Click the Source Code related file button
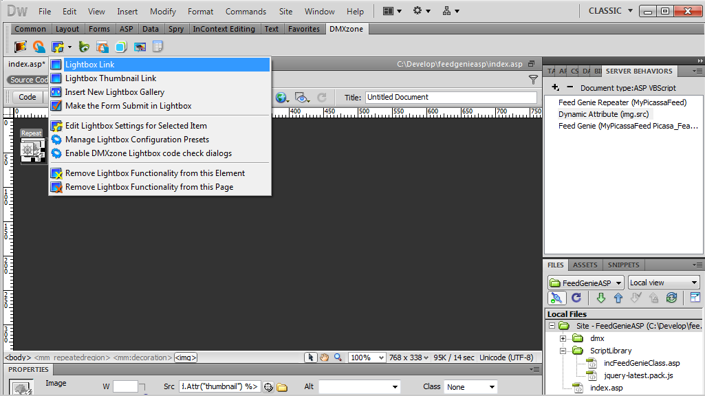The image size is (705, 396). tap(28, 80)
